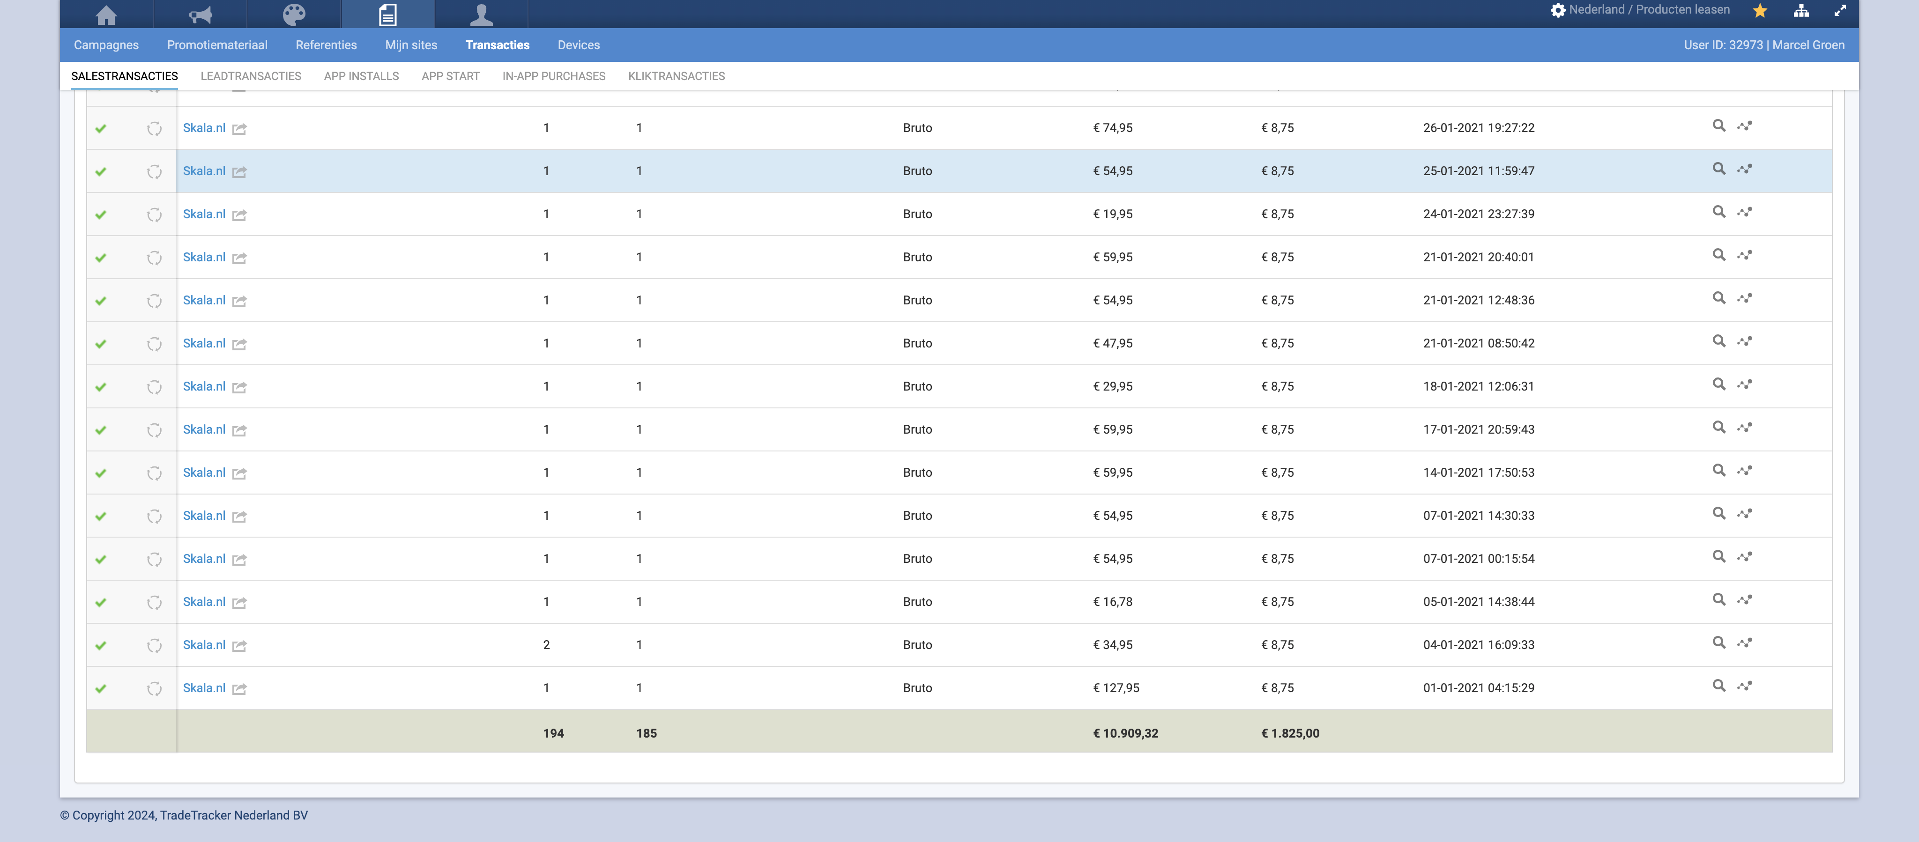Click the palette icon in top bar
1919x842 pixels.
click(294, 14)
